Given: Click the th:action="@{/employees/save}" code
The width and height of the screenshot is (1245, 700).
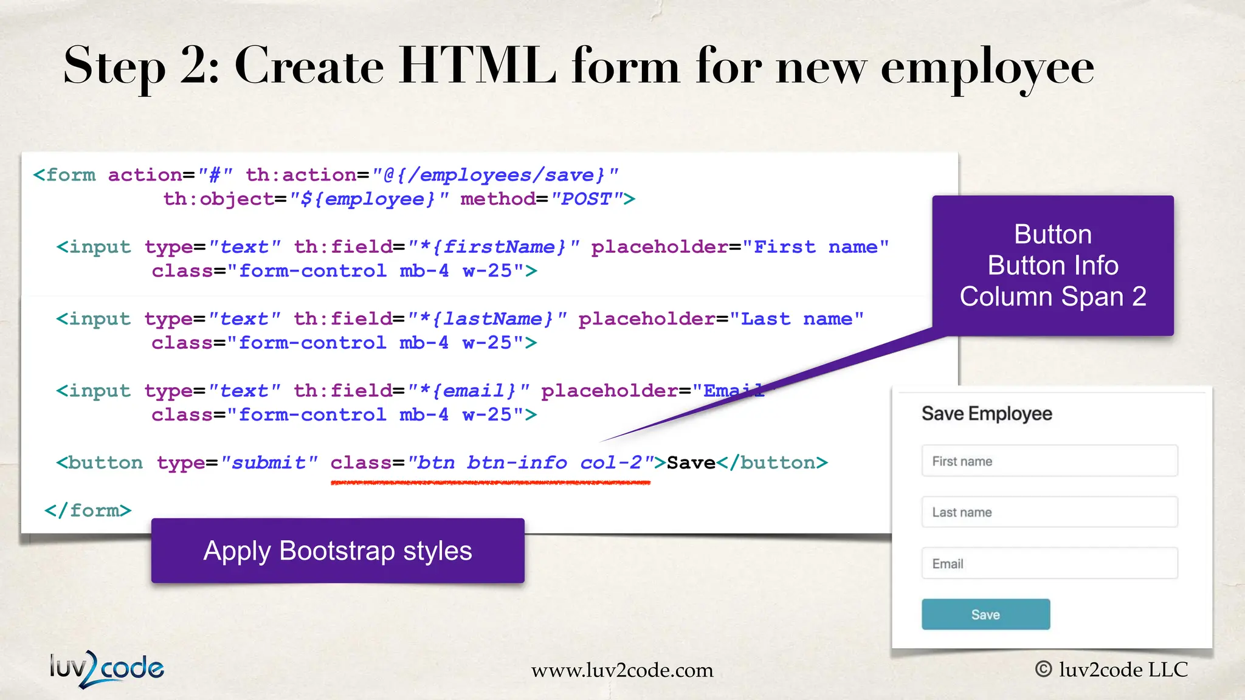Looking at the screenshot, I should click(x=432, y=175).
